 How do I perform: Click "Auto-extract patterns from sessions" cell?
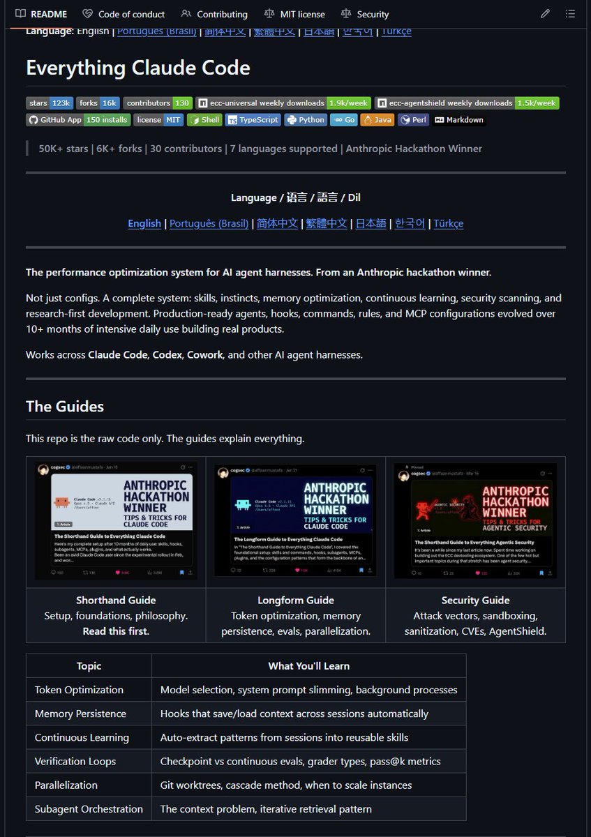click(309, 737)
